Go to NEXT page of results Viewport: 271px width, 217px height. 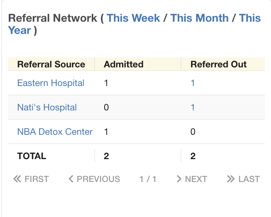(192, 179)
